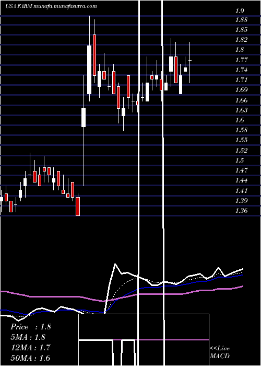The height and width of the screenshot is (366, 261).
Task: Click the '12MA : 1.7' readout
Action: (30, 347)
